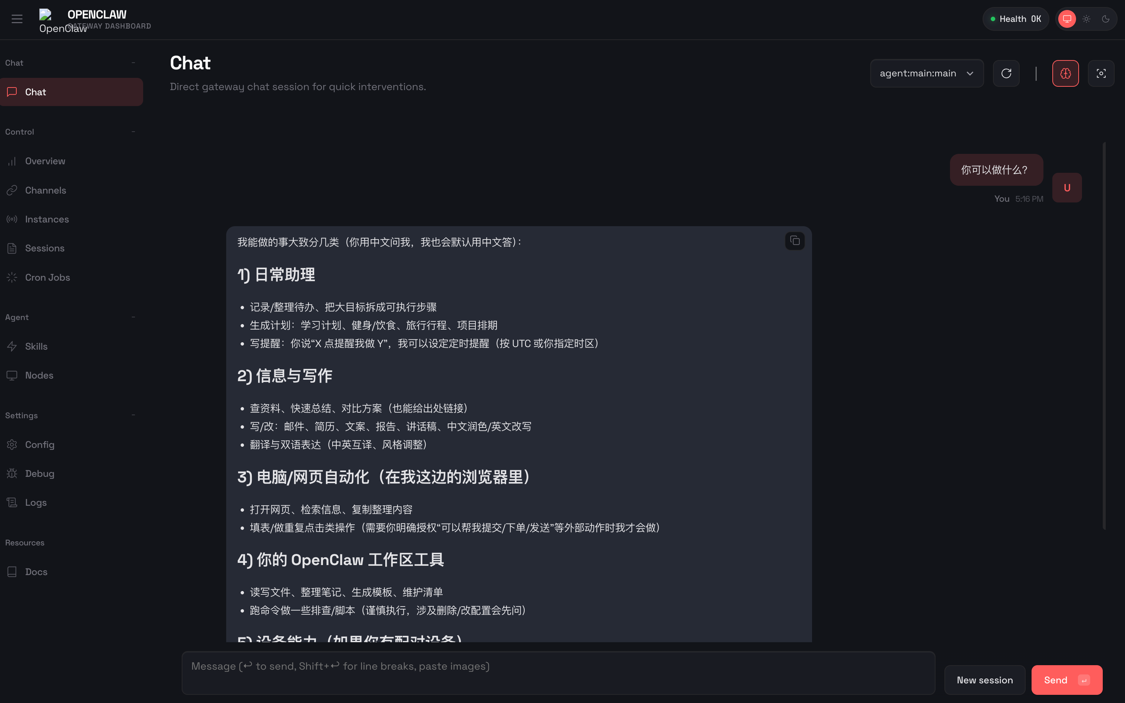The image size is (1125, 703).
Task: Copy the assistant's reply message
Action: coord(795,241)
